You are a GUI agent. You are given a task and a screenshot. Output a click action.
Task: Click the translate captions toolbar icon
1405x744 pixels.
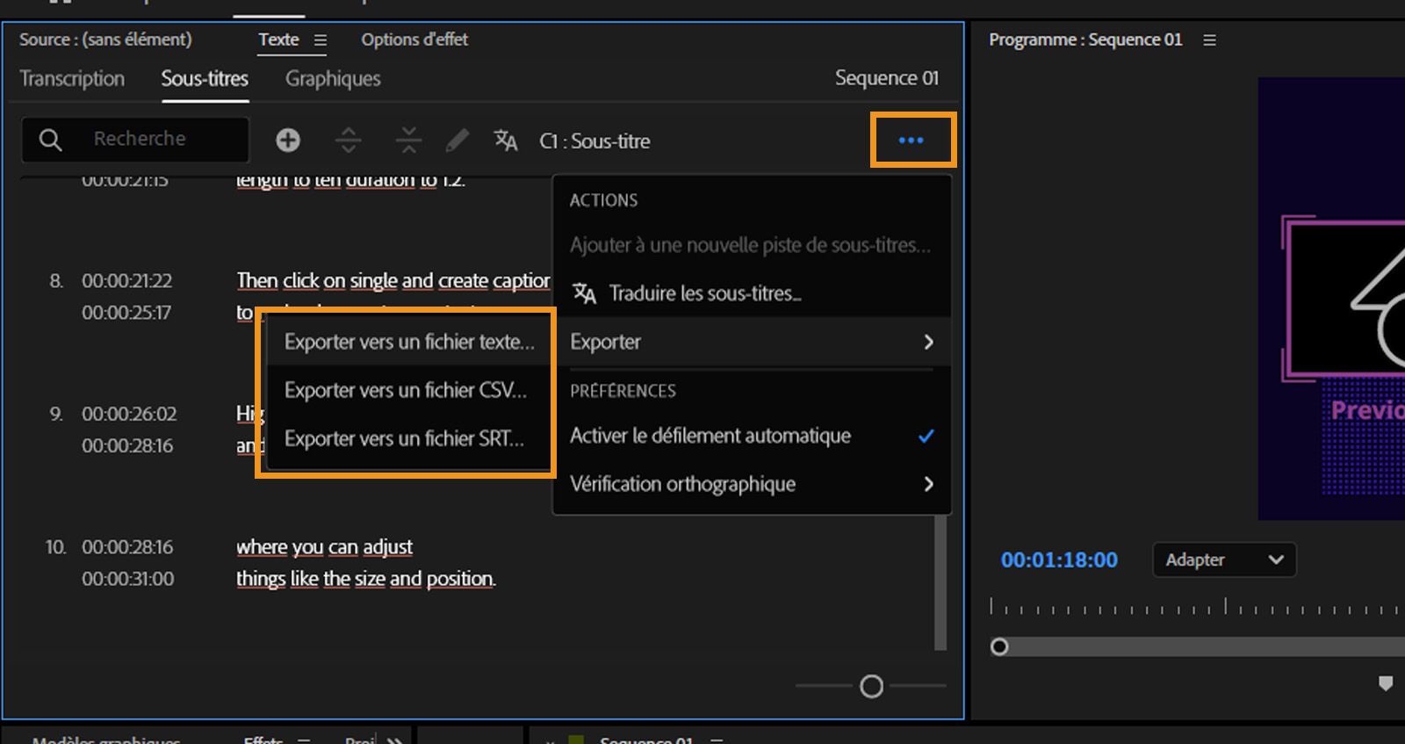[x=506, y=140]
